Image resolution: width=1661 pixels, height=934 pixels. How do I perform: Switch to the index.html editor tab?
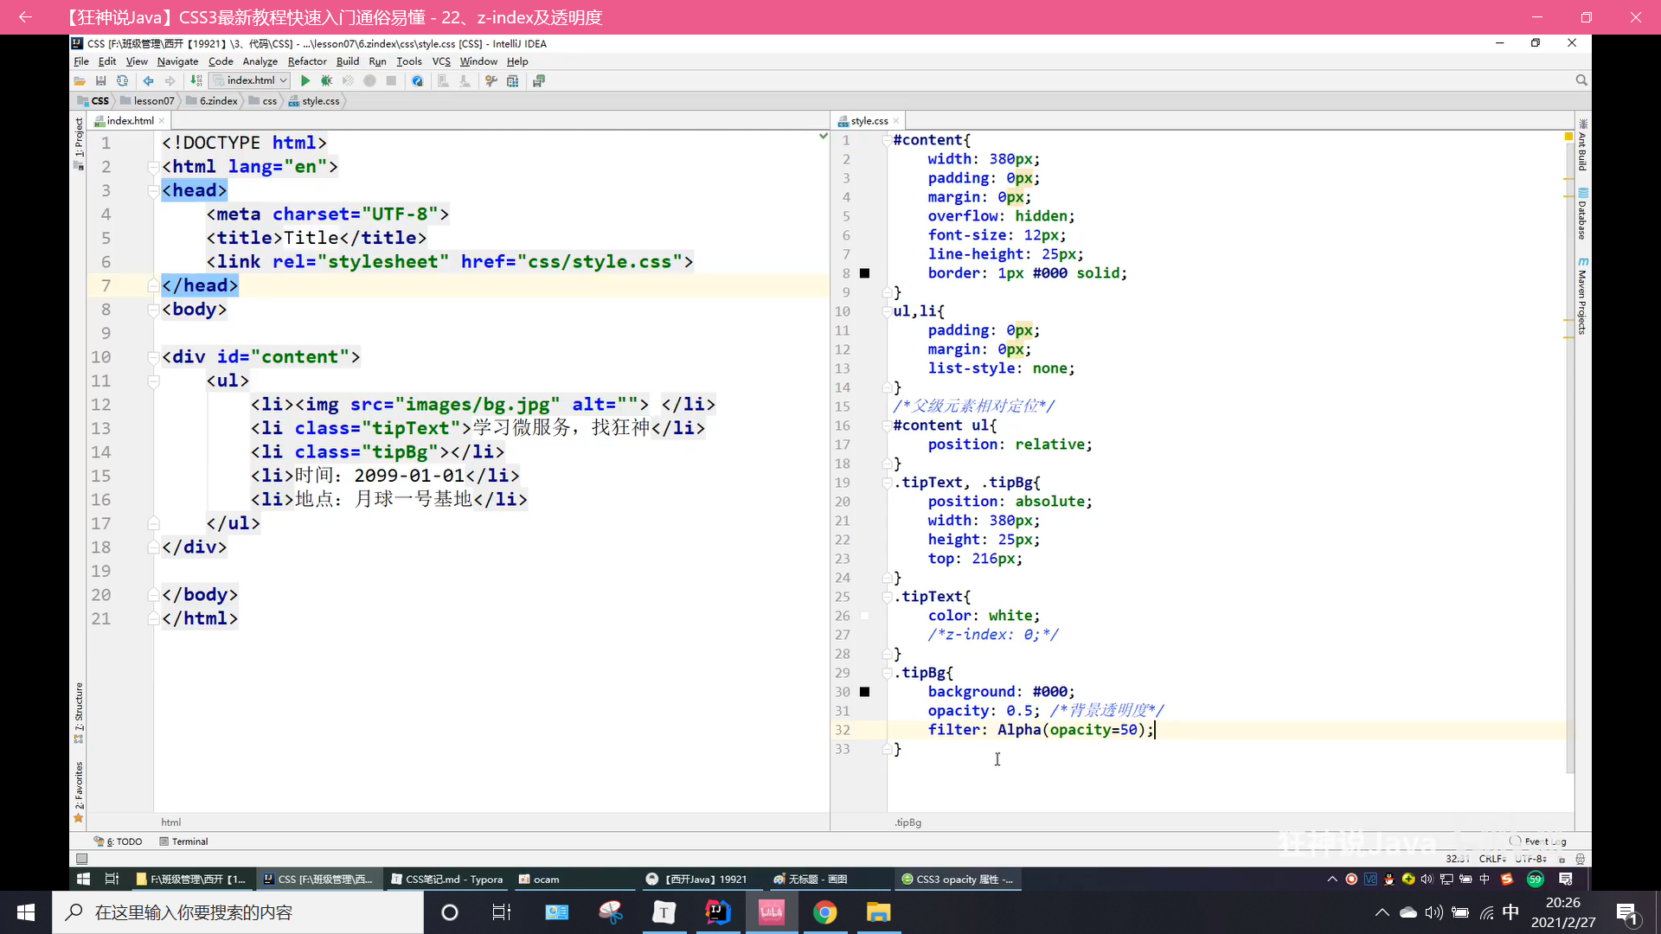(130, 121)
